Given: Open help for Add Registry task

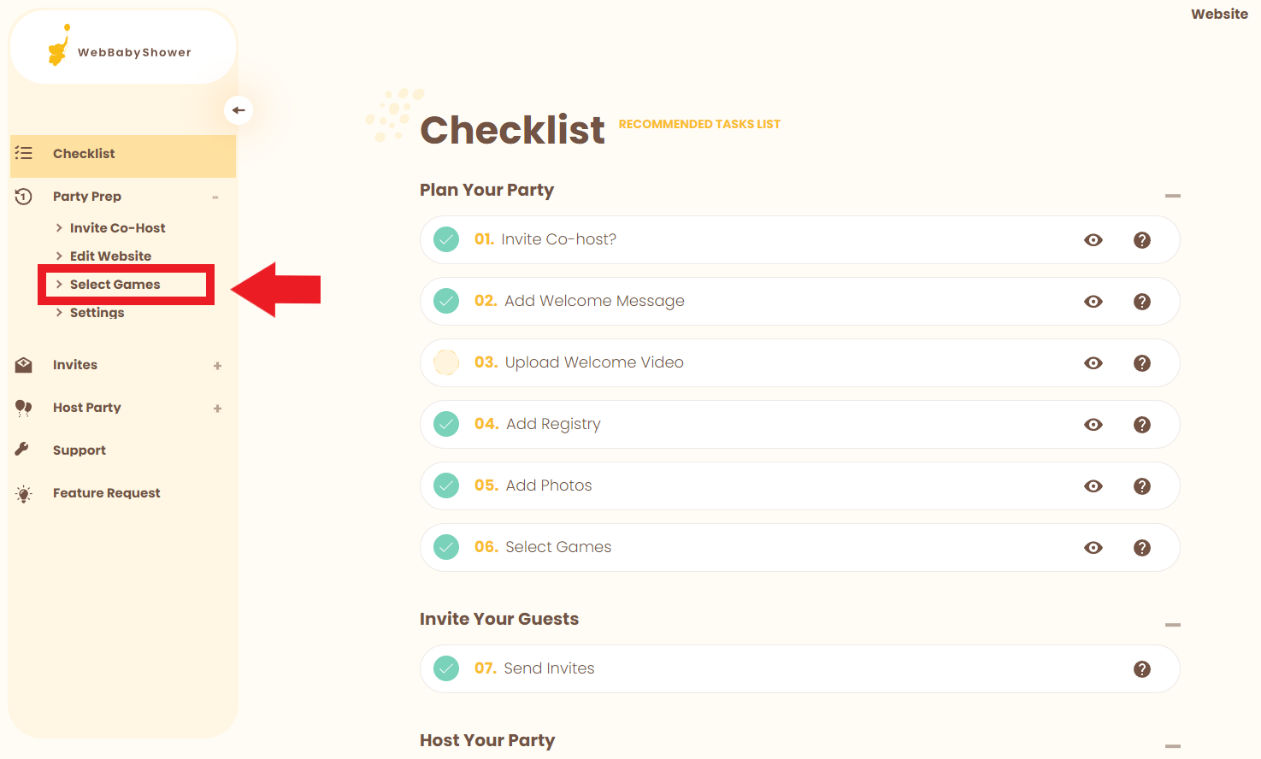Looking at the screenshot, I should (1141, 425).
